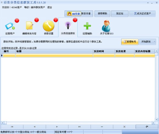Screen dimensions: 159x134
Task: Click the window menu icon in title bar
Action: coord(2,2)
